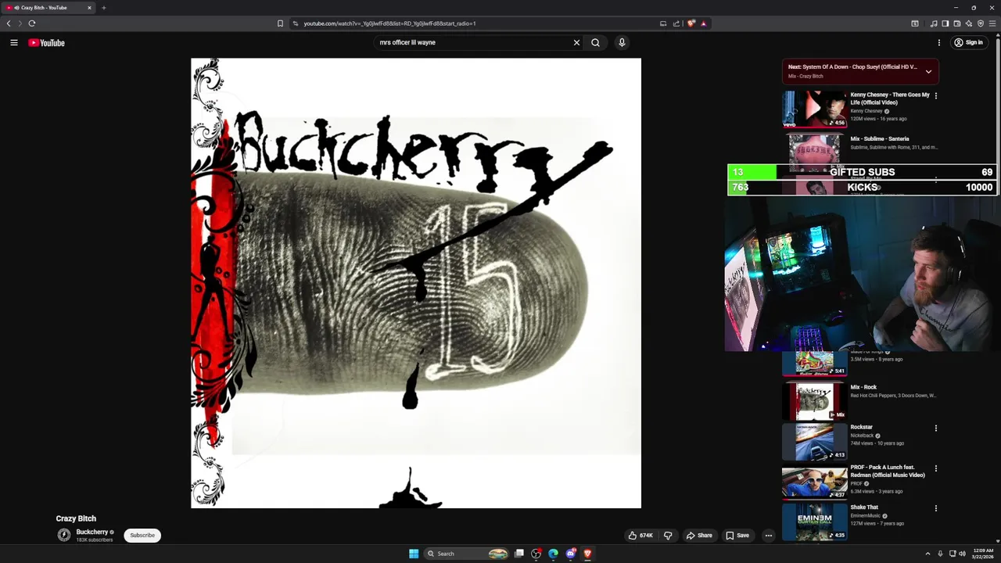This screenshot has width=1001, height=563.
Task: Go back in browser history
Action: click(9, 23)
